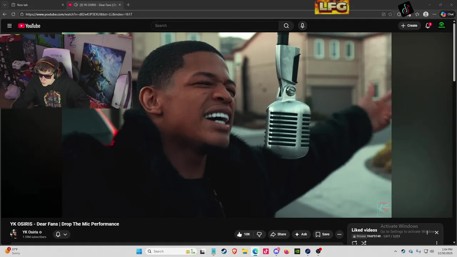Focus the YouTube search input field
Viewport: 457px width, 257px height.
[x=215, y=26]
